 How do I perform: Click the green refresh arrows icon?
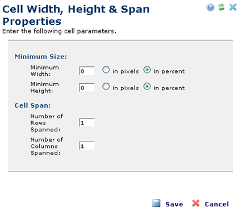pyautogui.click(x=221, y=7)
